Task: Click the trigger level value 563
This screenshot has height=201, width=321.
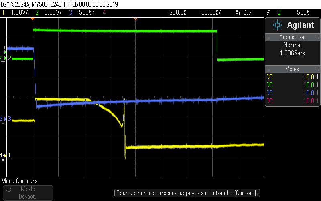Action: coord(303,13)
